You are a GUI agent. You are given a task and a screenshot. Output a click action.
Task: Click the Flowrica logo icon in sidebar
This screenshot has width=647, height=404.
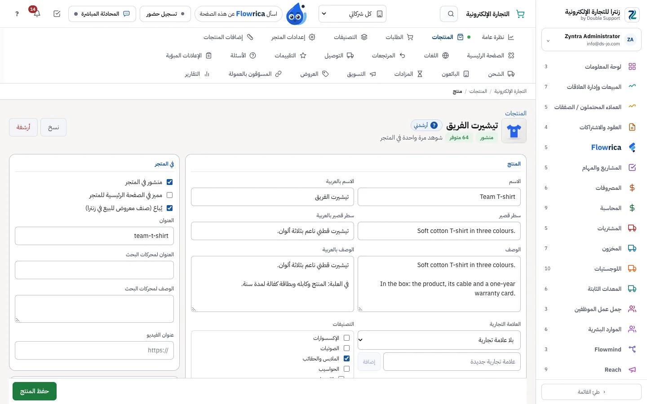pos(632,147)
